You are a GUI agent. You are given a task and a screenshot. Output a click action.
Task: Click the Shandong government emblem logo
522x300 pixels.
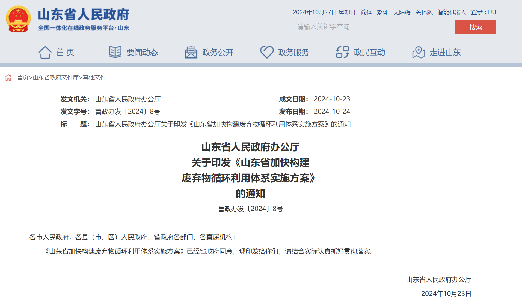[18, 19]
